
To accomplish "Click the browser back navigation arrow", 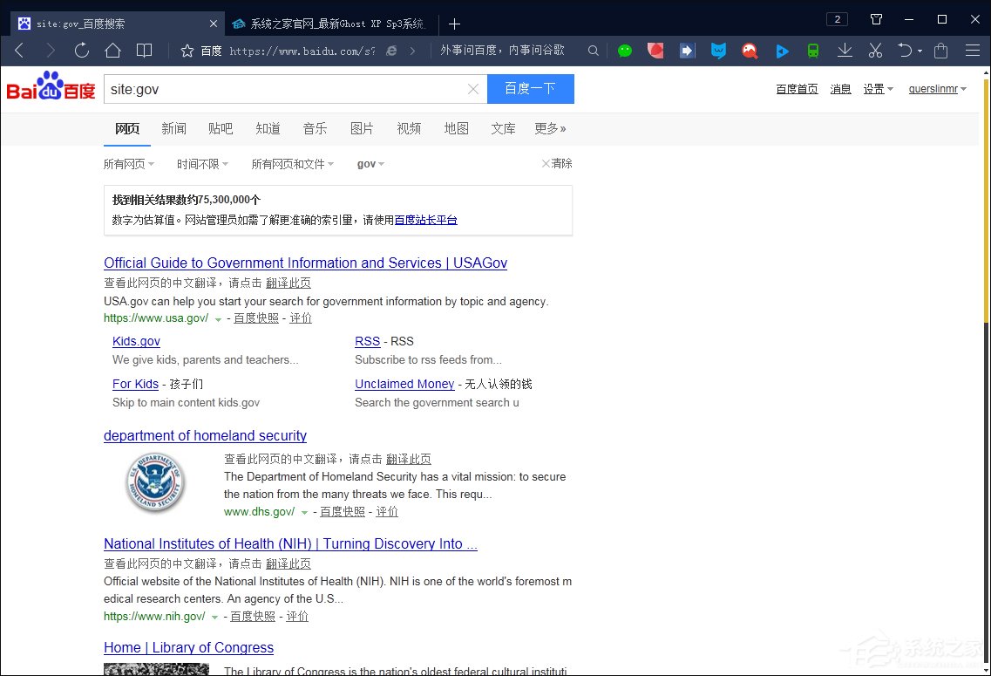I will point(19,51).
